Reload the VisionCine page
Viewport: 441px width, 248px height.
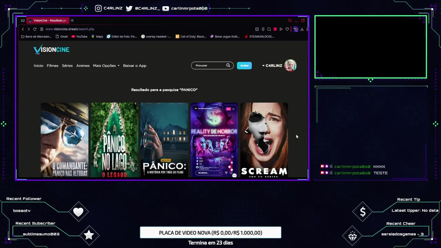pos(35,29)
